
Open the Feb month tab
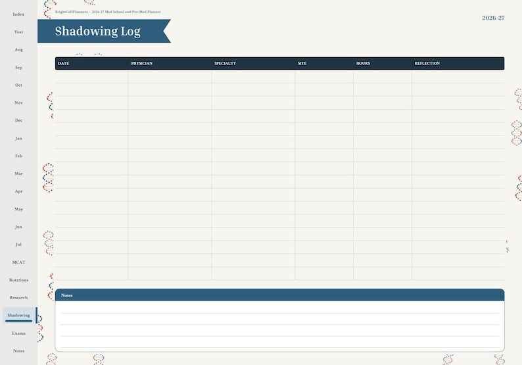click(x=18, y=156)
